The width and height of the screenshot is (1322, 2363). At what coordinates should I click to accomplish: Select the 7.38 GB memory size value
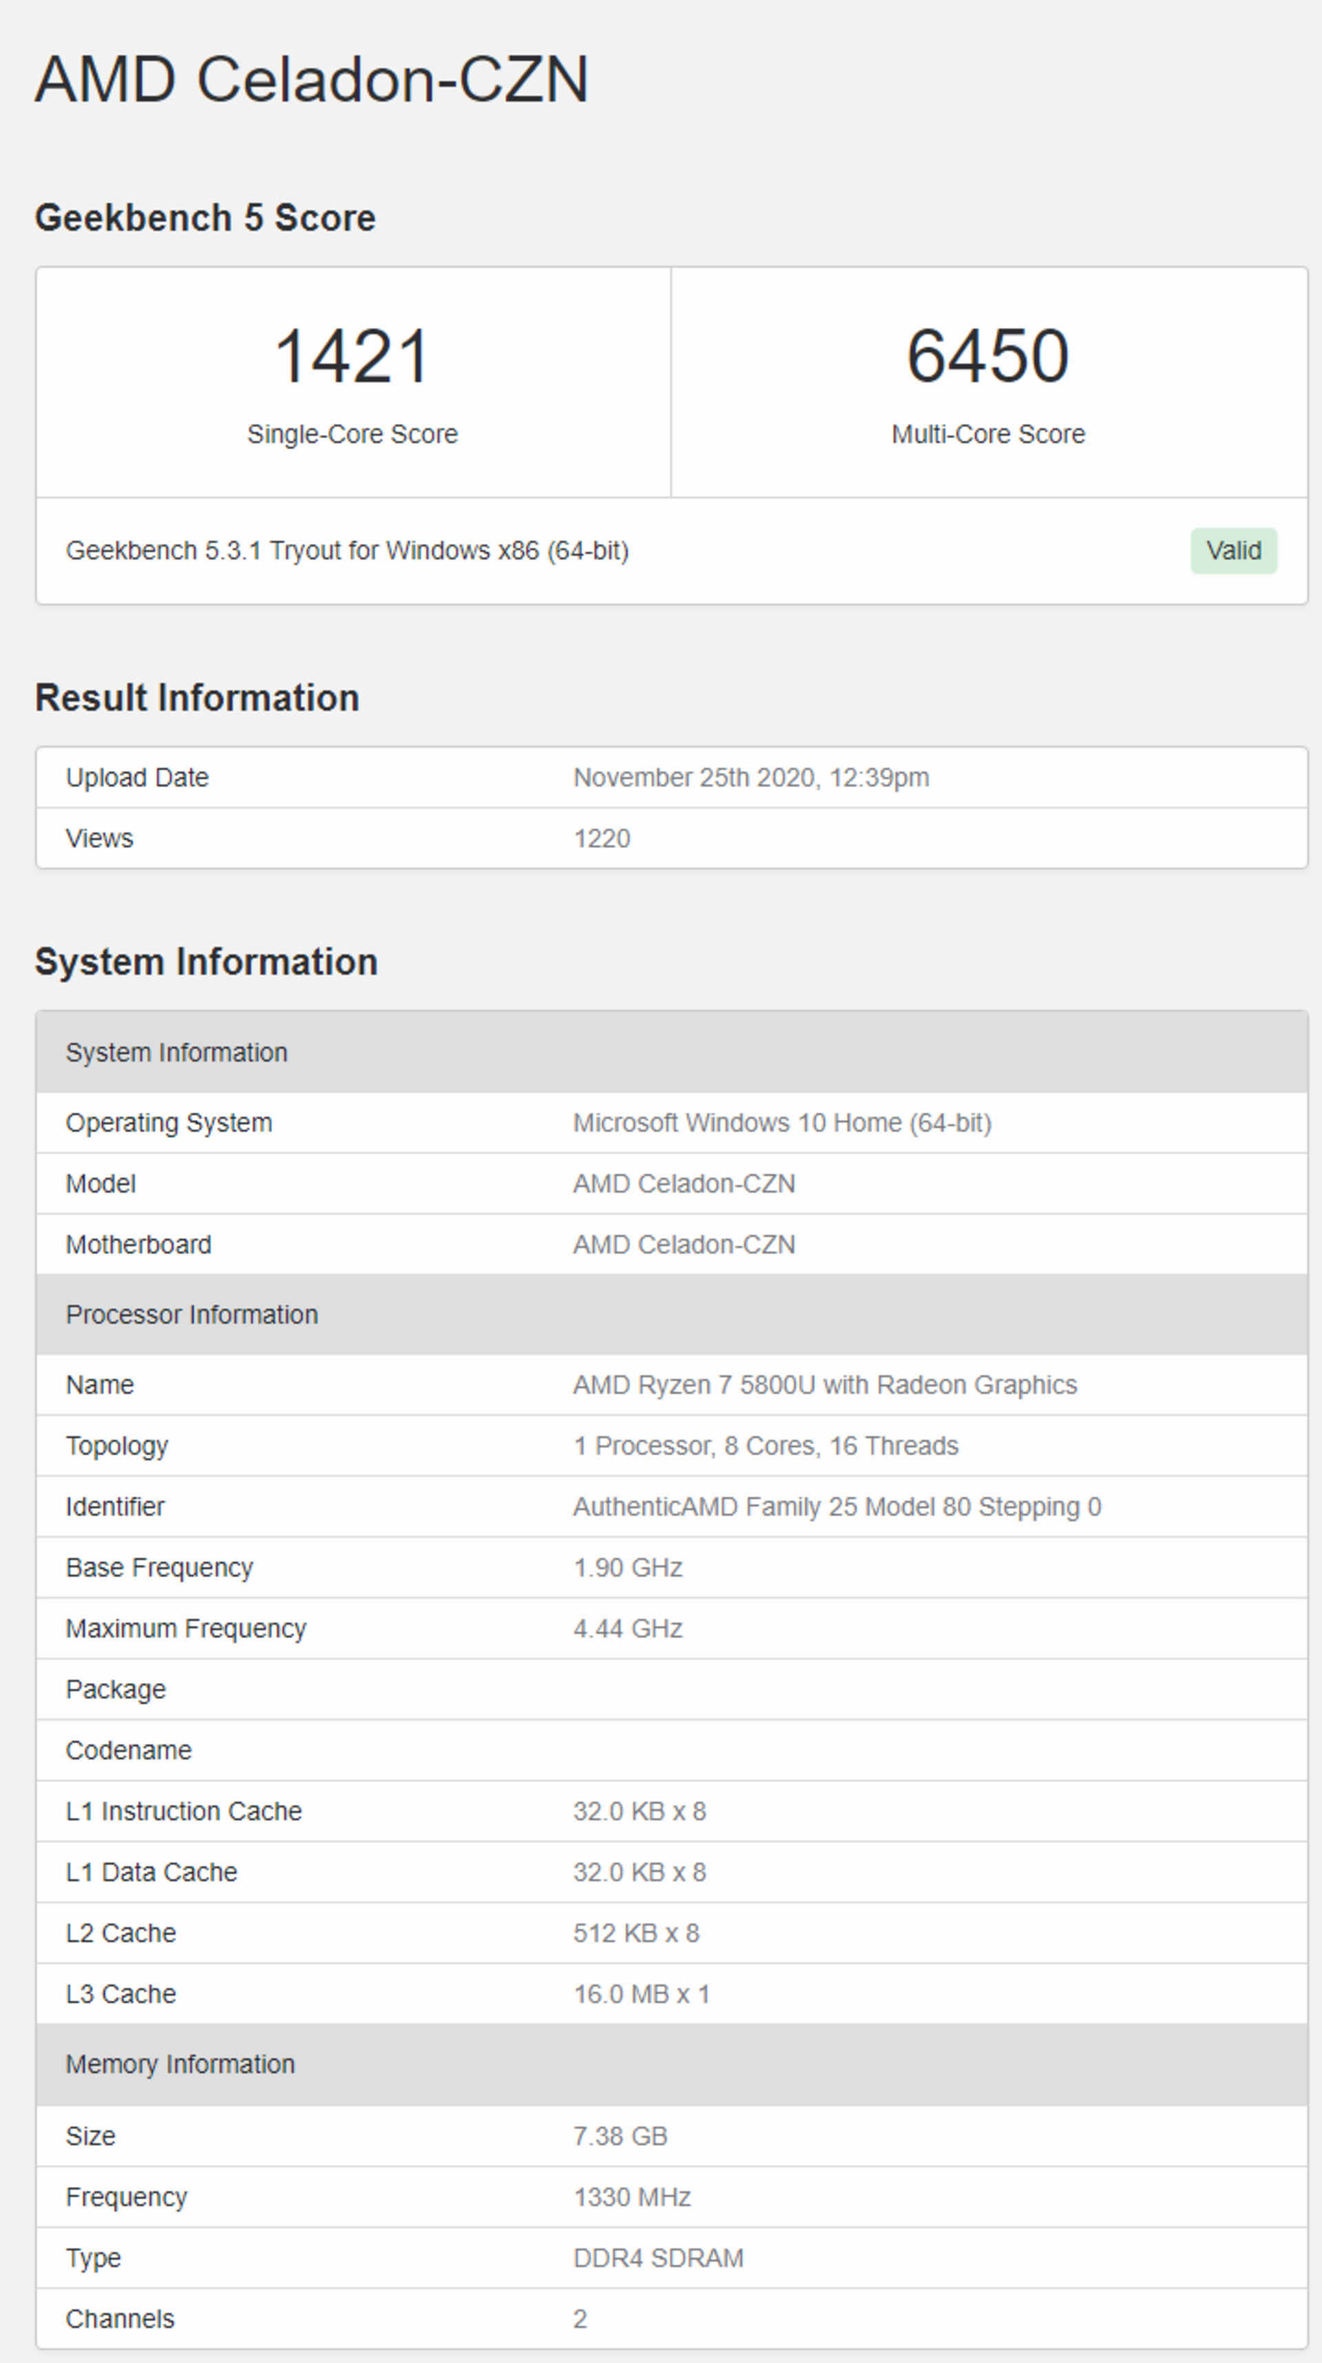pos(620,2136)
